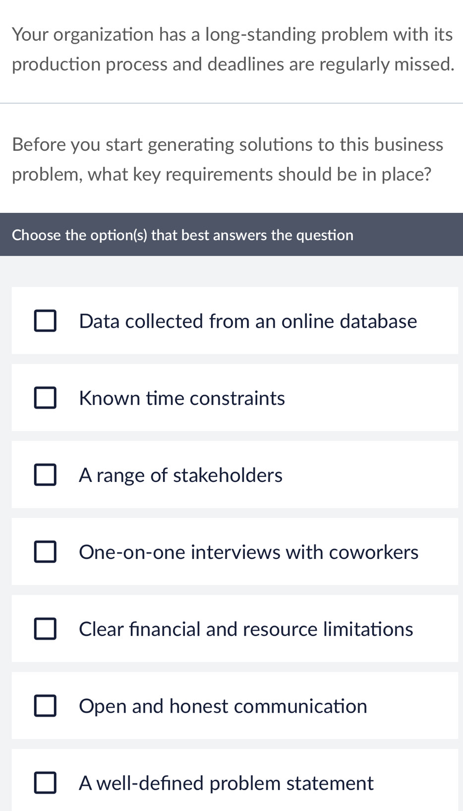Toggle the 'Open and honest communication' checkbox
This screenshot has width=463, height=811.
click(x=45, y=706)
